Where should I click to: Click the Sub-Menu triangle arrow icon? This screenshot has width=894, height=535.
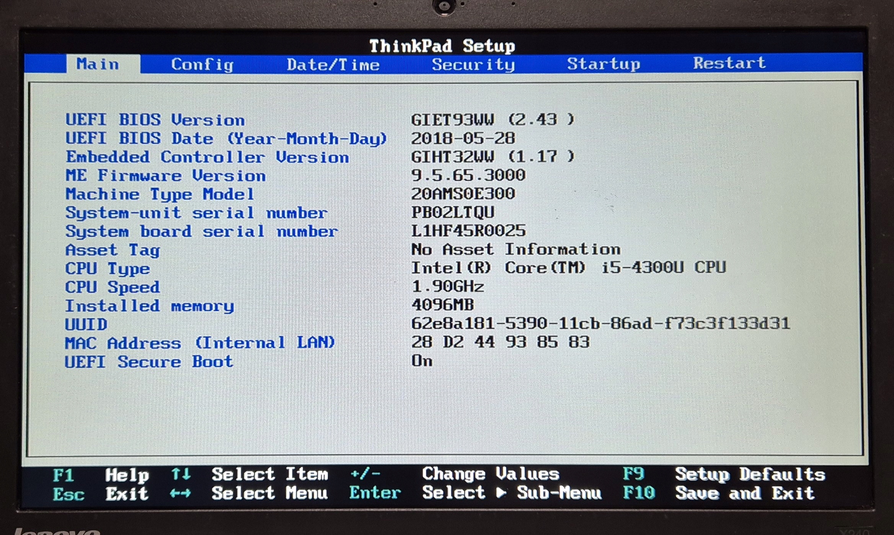(x=501, y=493)
